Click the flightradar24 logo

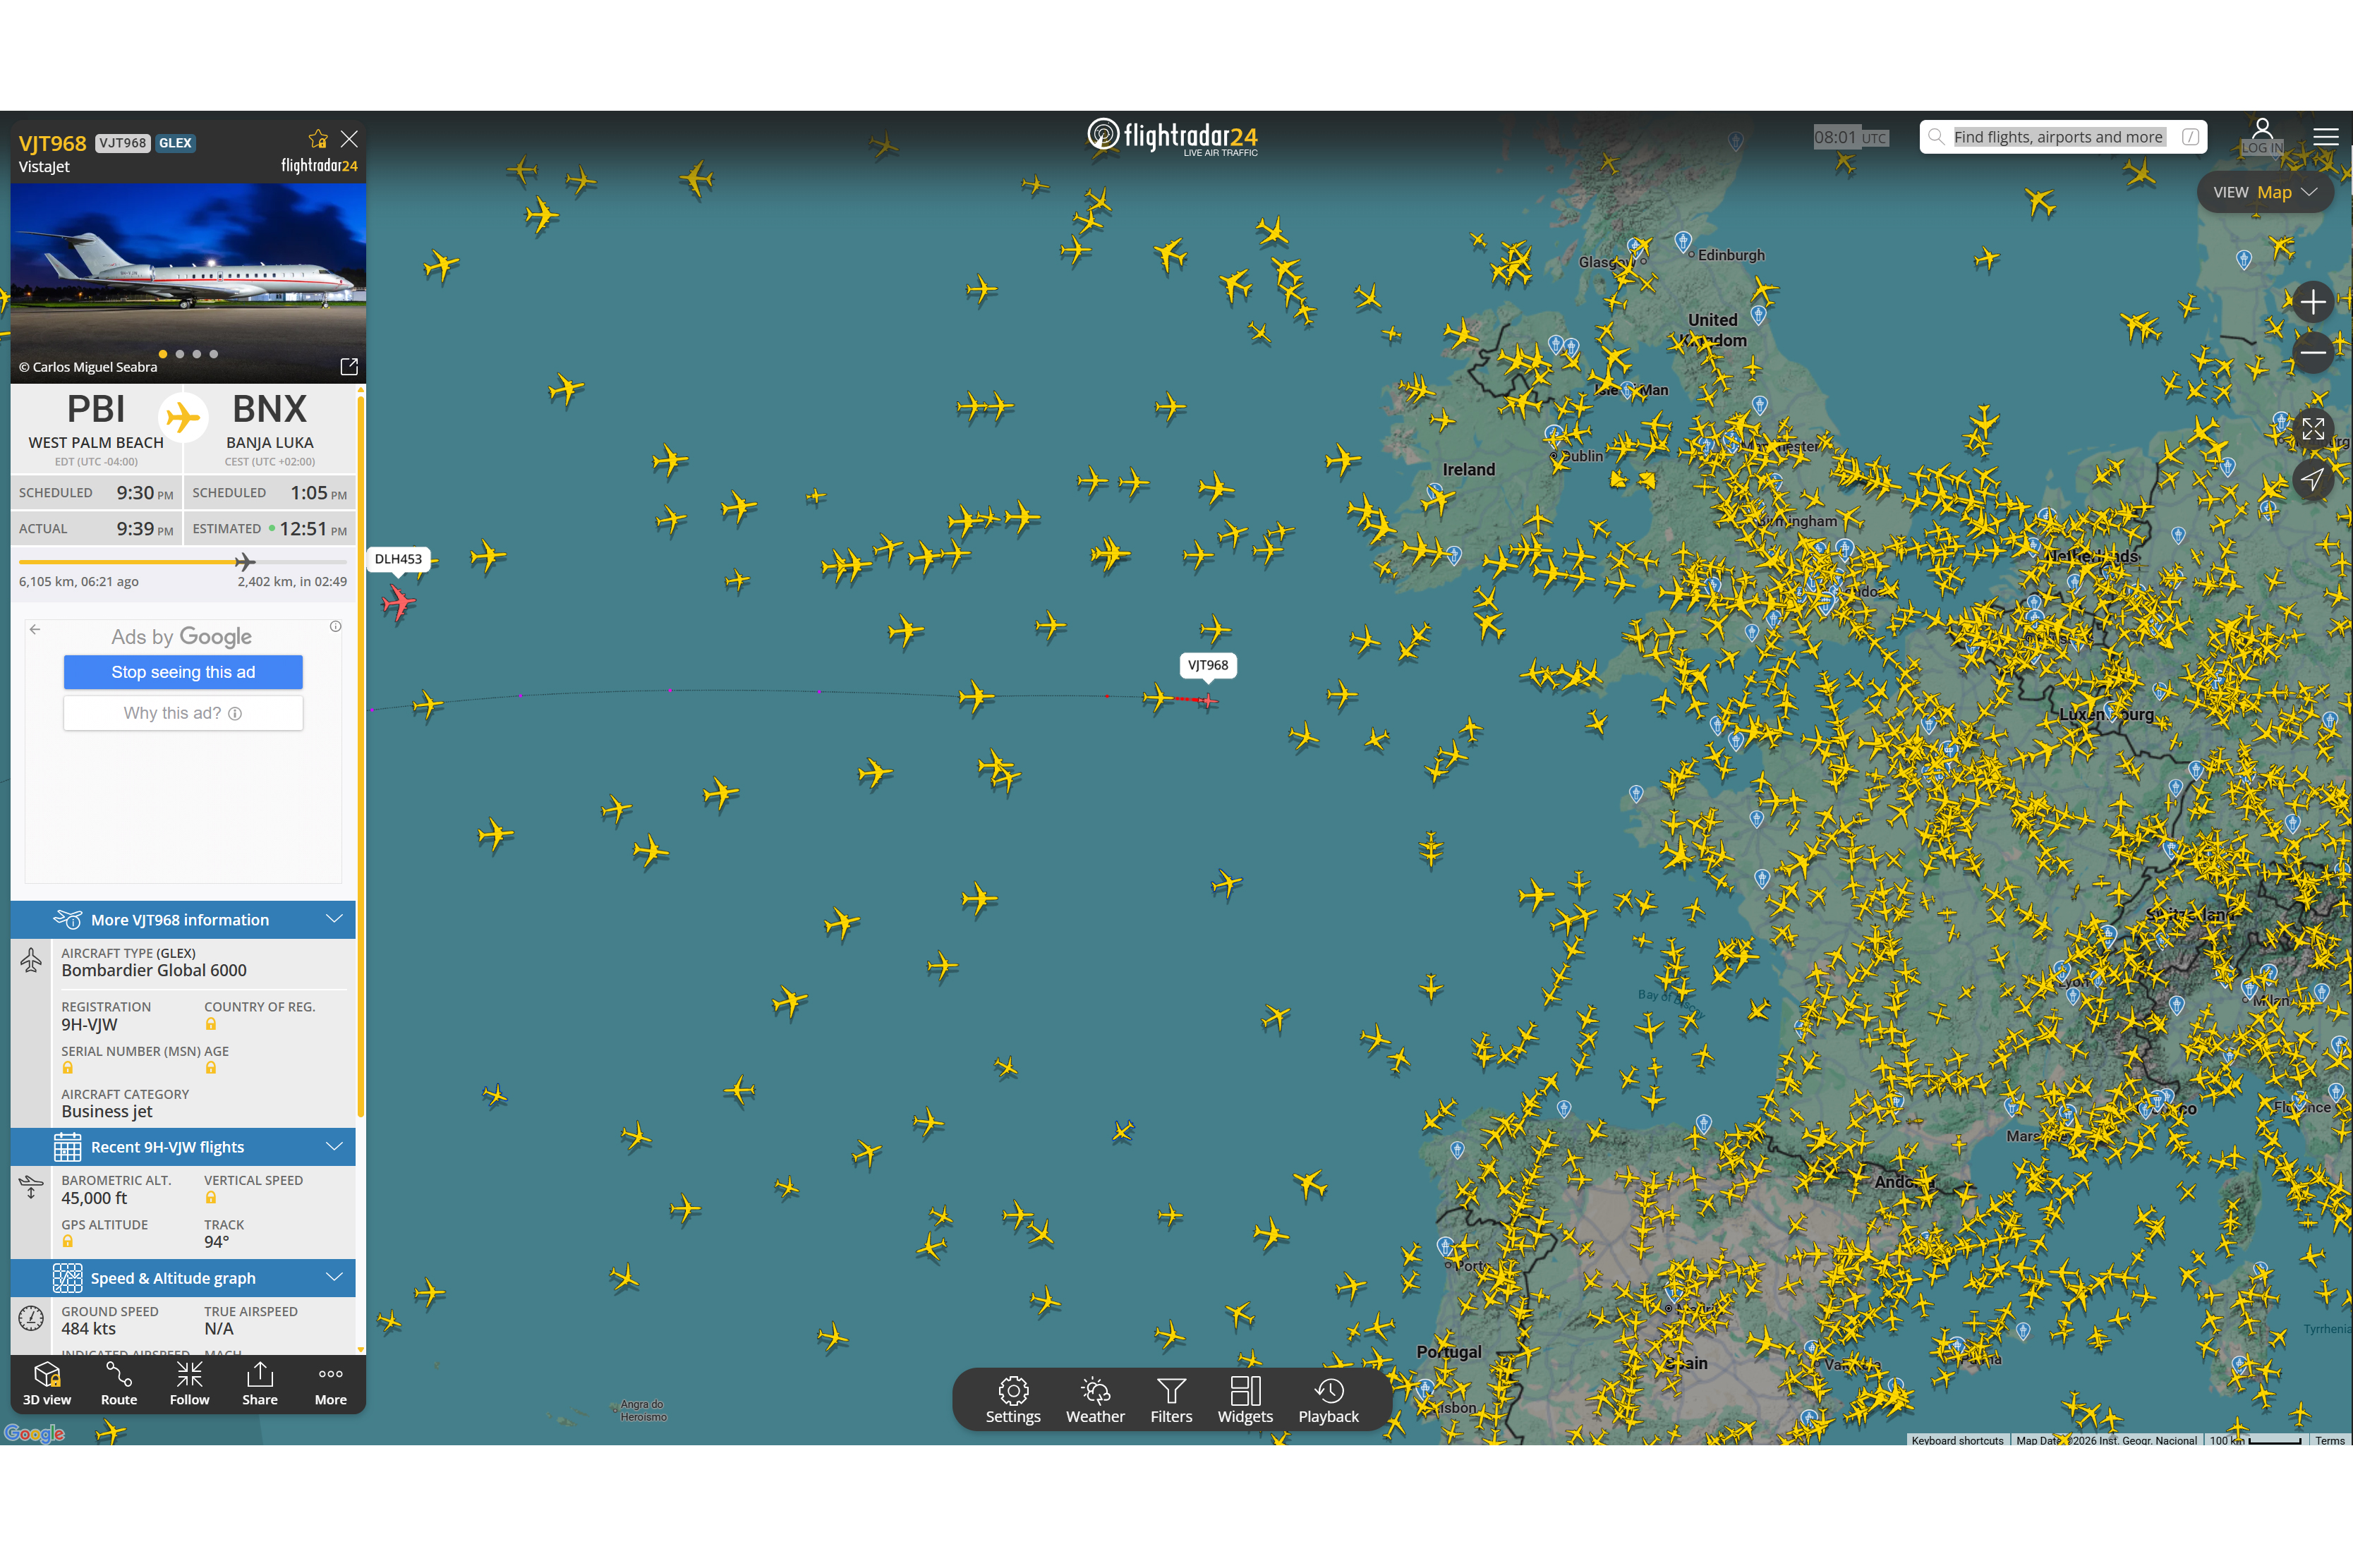[x=1172, y=137]
